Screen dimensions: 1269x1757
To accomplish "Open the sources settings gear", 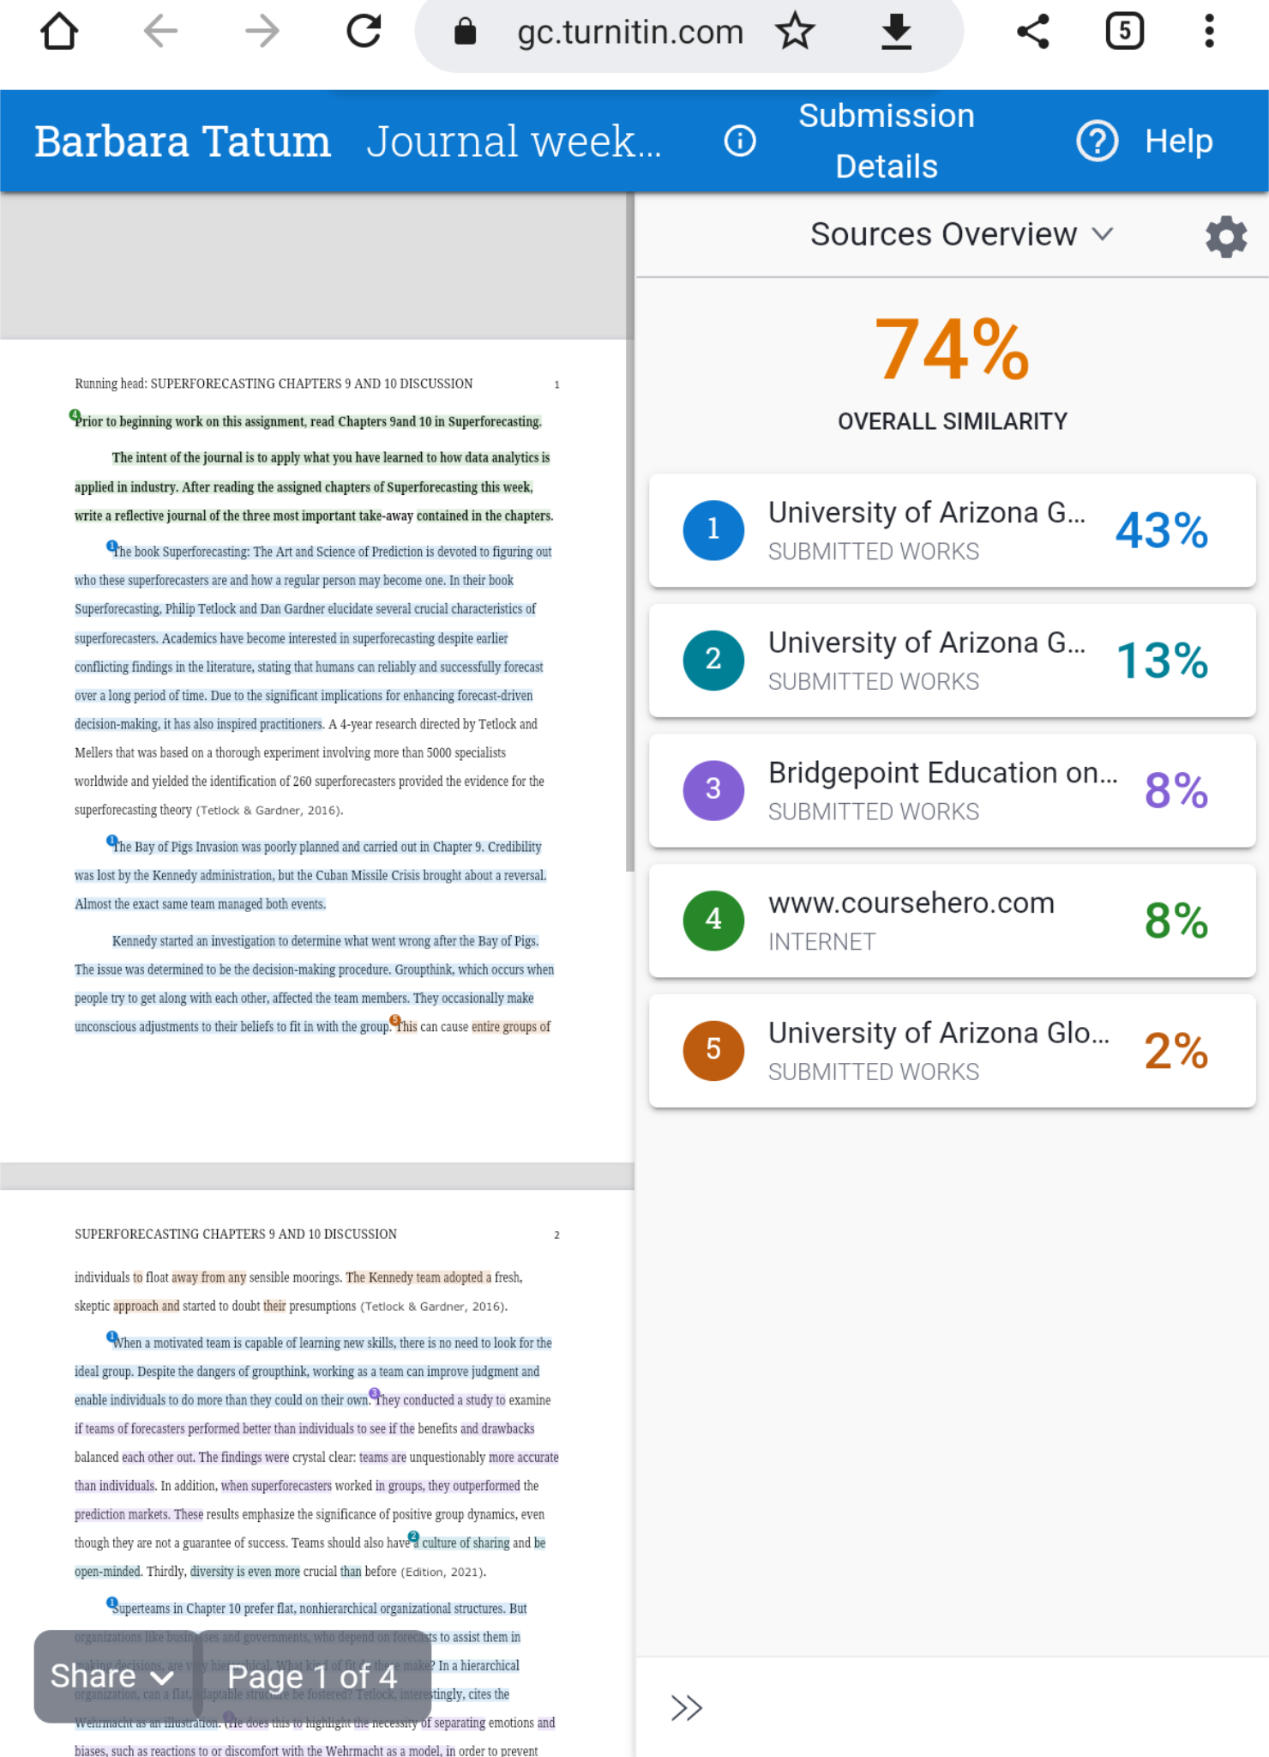I will click(x=1226, y=236).
